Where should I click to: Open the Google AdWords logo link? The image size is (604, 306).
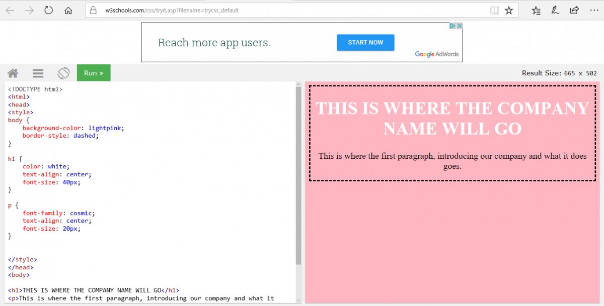436,54
